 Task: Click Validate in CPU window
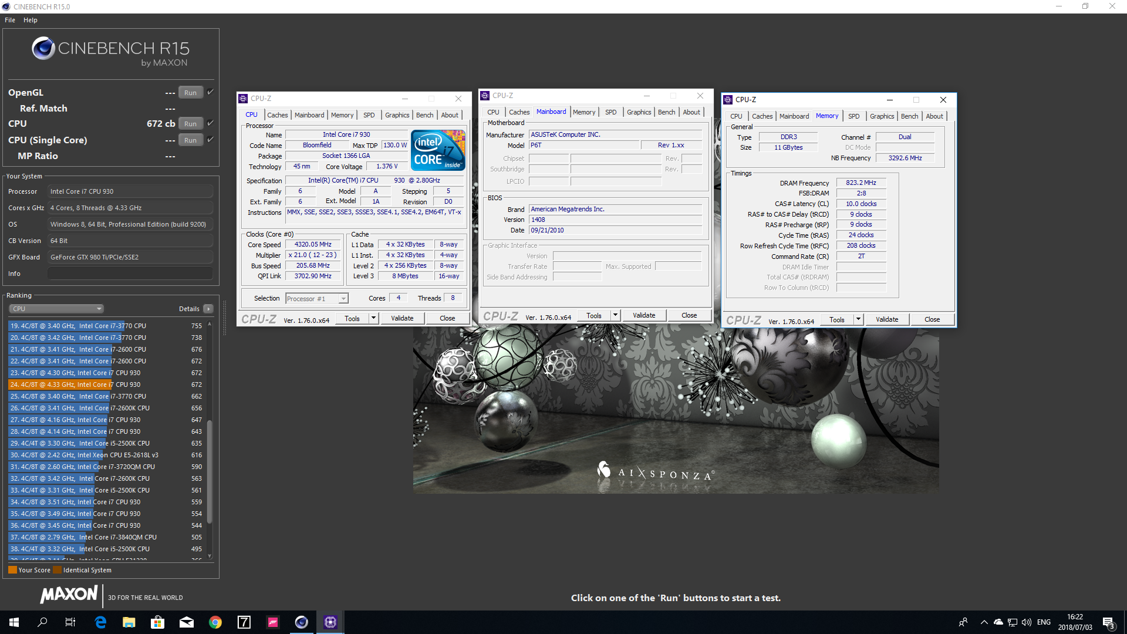[x=402, y=318]
